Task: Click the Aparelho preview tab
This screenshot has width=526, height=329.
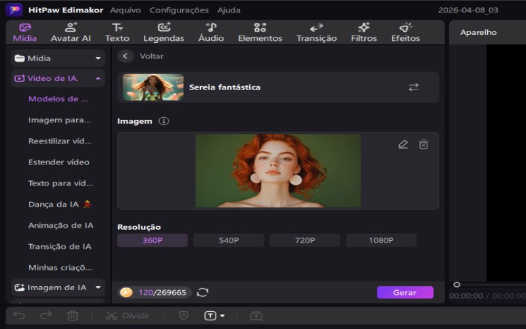Action: [x=478, y=32]
